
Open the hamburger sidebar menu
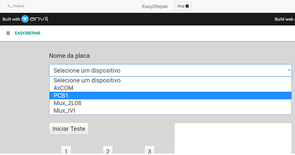tap(8, 33)
